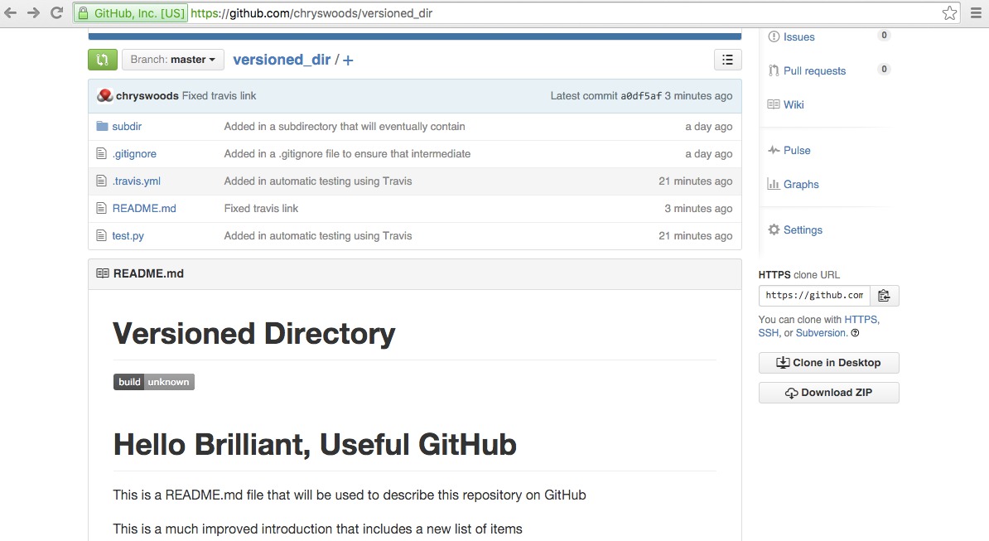Check the Travis build status badge
This screenshot has width=989, height=541.
tap(154, 381)
